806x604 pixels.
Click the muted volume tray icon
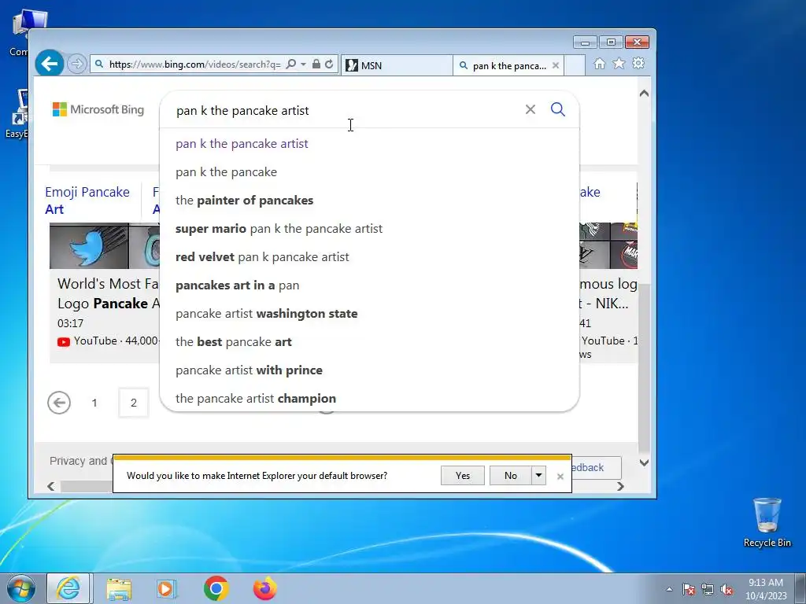[x=727, y=589]
